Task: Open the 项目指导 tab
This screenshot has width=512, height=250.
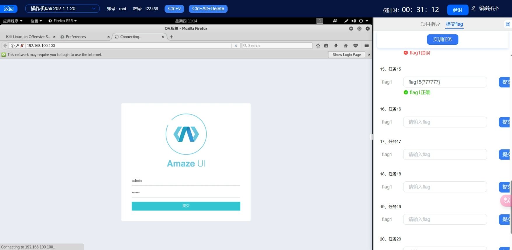Action: pyautogui.click(x=430, y=24)
